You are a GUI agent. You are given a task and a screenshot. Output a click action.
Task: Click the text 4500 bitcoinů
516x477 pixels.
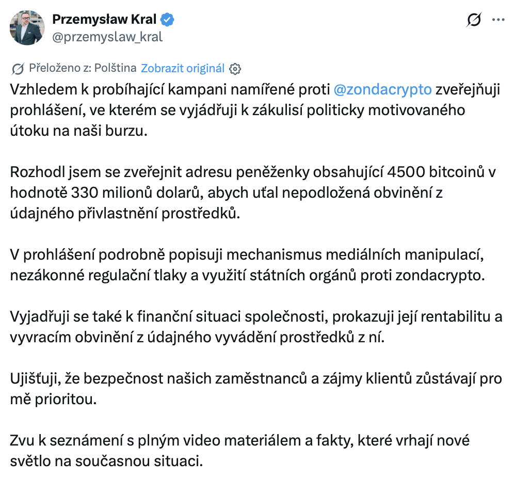pyautogui.click(x=422, y=171)
